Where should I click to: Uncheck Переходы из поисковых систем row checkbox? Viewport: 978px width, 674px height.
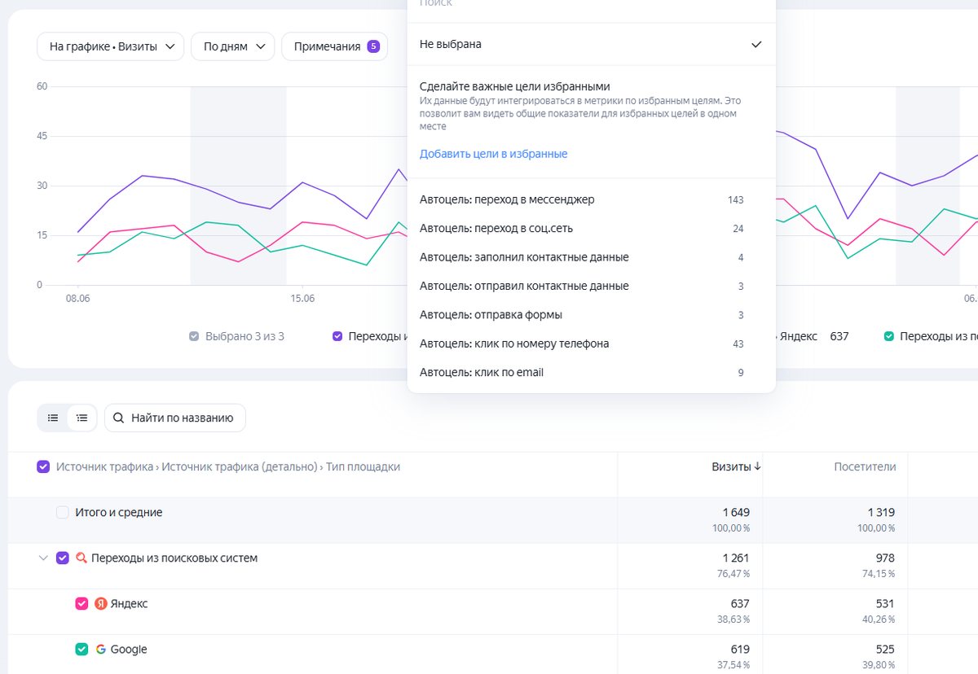click(63, 558)
